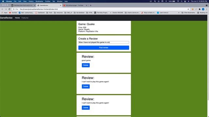Open the Chrome Extensions puzzle icon

click(200, 9)
